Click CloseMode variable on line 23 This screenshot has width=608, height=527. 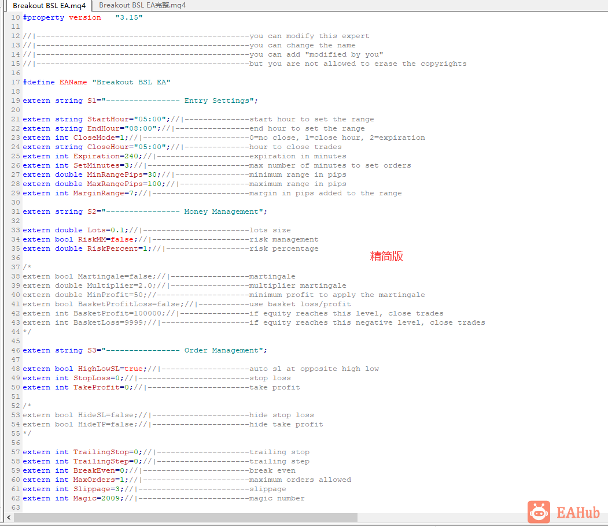point(94,138)
